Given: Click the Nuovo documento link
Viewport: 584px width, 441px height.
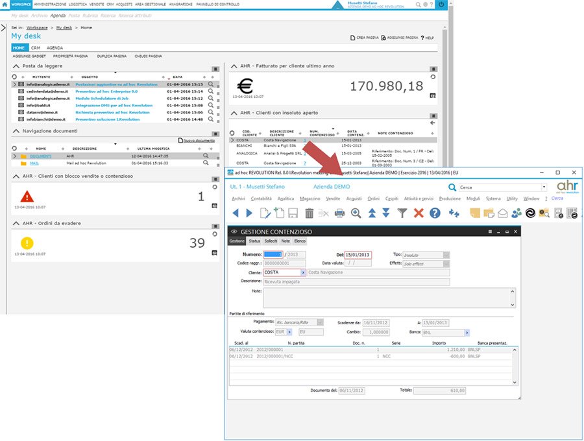Looking at the screenshot, I should [x=199, y=140].
